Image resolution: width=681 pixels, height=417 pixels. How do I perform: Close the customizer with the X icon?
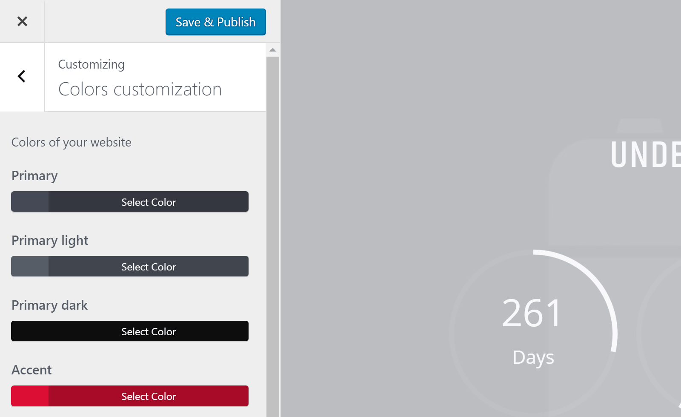click(22, 21)
